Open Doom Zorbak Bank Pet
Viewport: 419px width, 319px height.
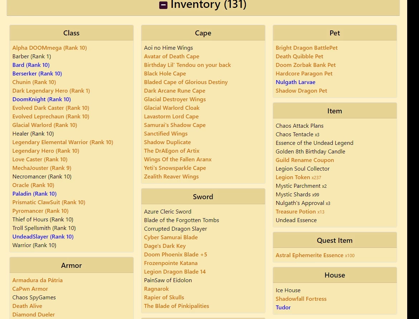306,65
